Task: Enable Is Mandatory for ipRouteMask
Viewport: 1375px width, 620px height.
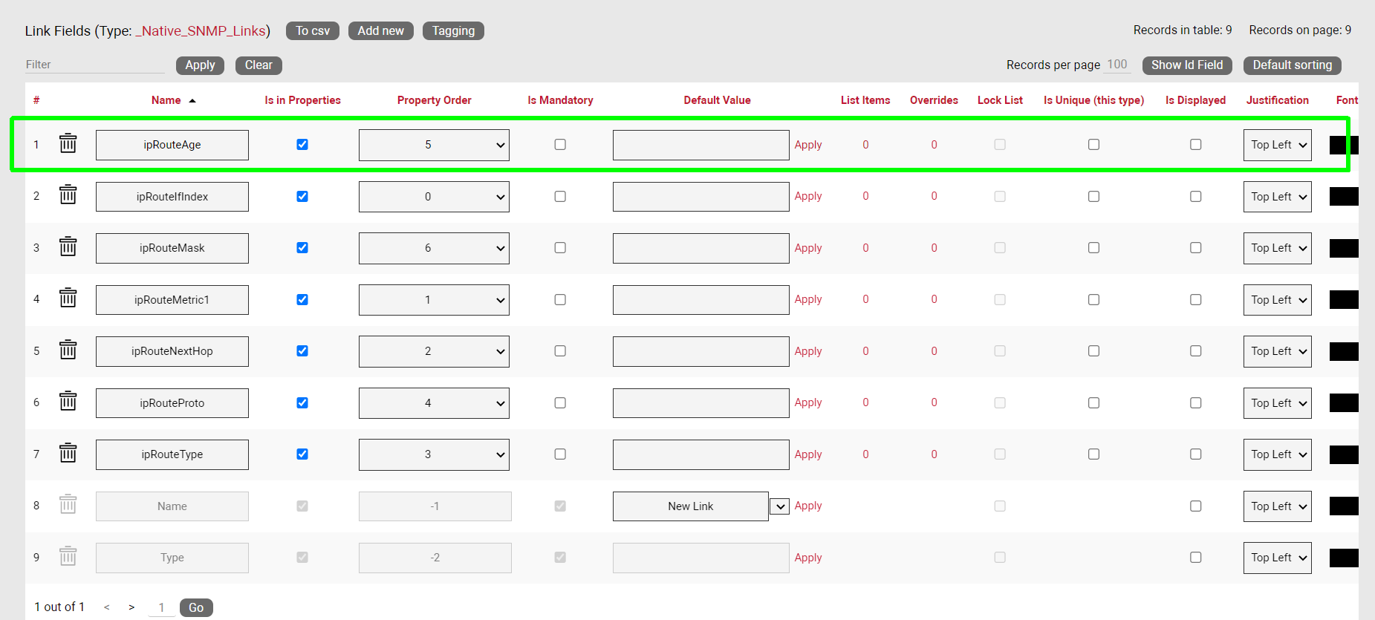Action: (x=560, y=248)
